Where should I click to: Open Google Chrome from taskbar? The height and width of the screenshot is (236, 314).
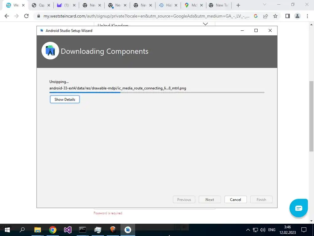53,230
